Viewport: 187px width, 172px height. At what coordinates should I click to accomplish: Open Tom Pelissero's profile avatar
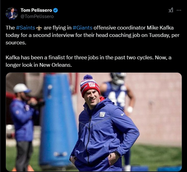coord(12,13)
